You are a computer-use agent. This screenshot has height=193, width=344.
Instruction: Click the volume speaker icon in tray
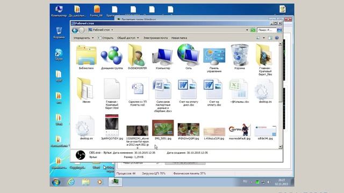268,182
